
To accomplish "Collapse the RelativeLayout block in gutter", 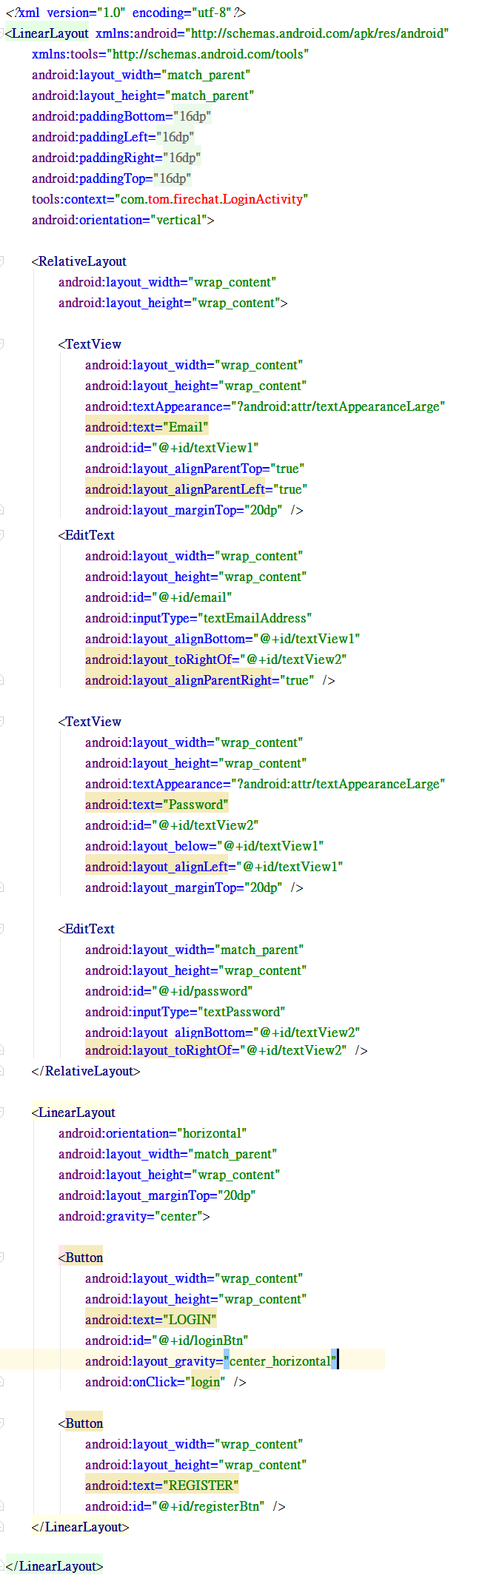I will pos(1,261).
